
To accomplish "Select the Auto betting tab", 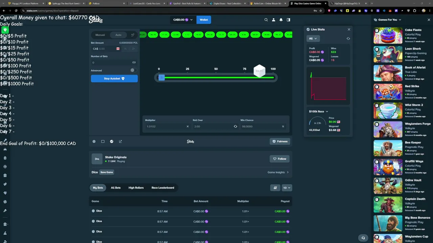I will pos(118,35).
